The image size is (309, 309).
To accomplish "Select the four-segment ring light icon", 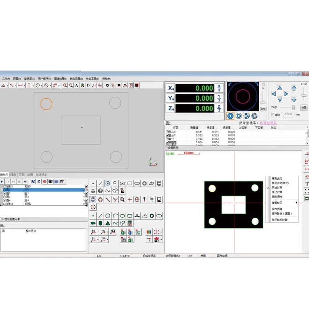I will 246,116.
